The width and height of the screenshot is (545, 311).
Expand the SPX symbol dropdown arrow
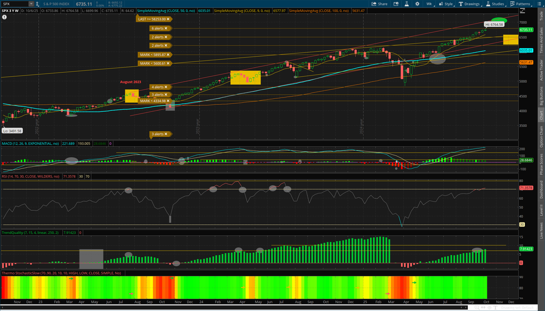pyautogui.click(x=31, y=4)
